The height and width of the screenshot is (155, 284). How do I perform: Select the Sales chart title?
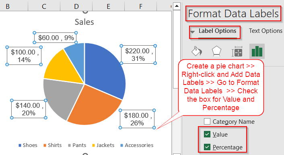[84, 22]
